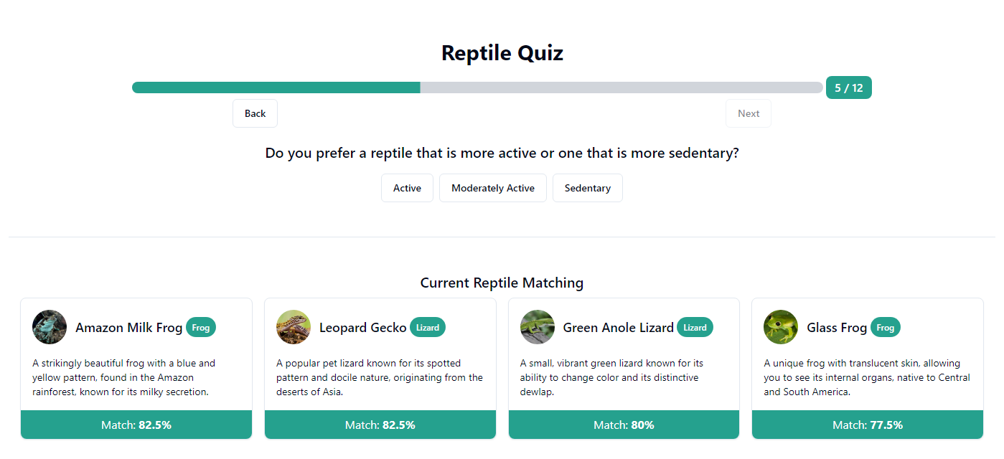Click the Frog badge on Amazon Milk Frog
This screenshot has height=459, width=1004.
pos(201,327)
